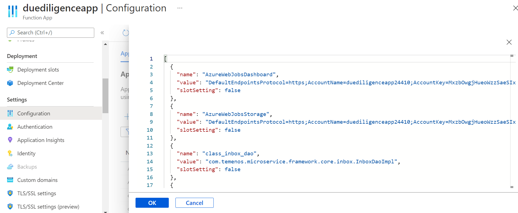The image size is (518, 213).
Task: Click the sidebar vertical scrollbar thumb
Action: point(105,96)
